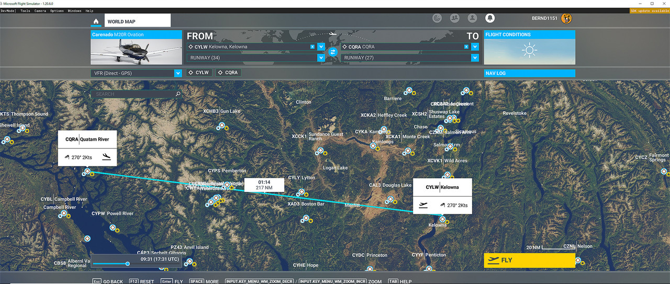
Task: Open the friends group icon
Action: (455, 18)
